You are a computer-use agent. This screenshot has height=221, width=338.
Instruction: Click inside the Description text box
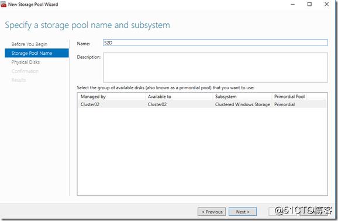coord(215,68)
